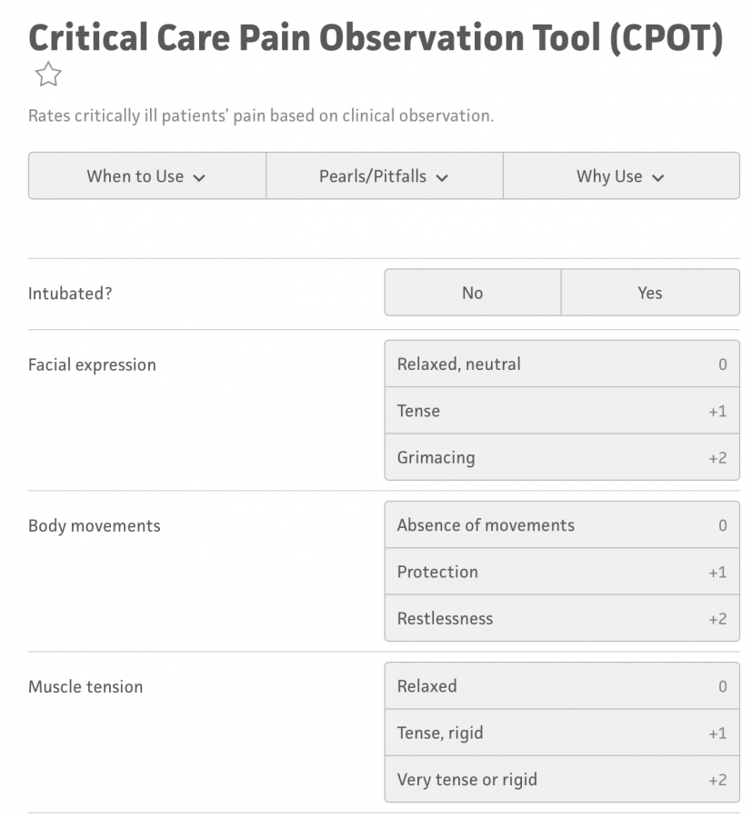Select Absence of movements option

561,525
